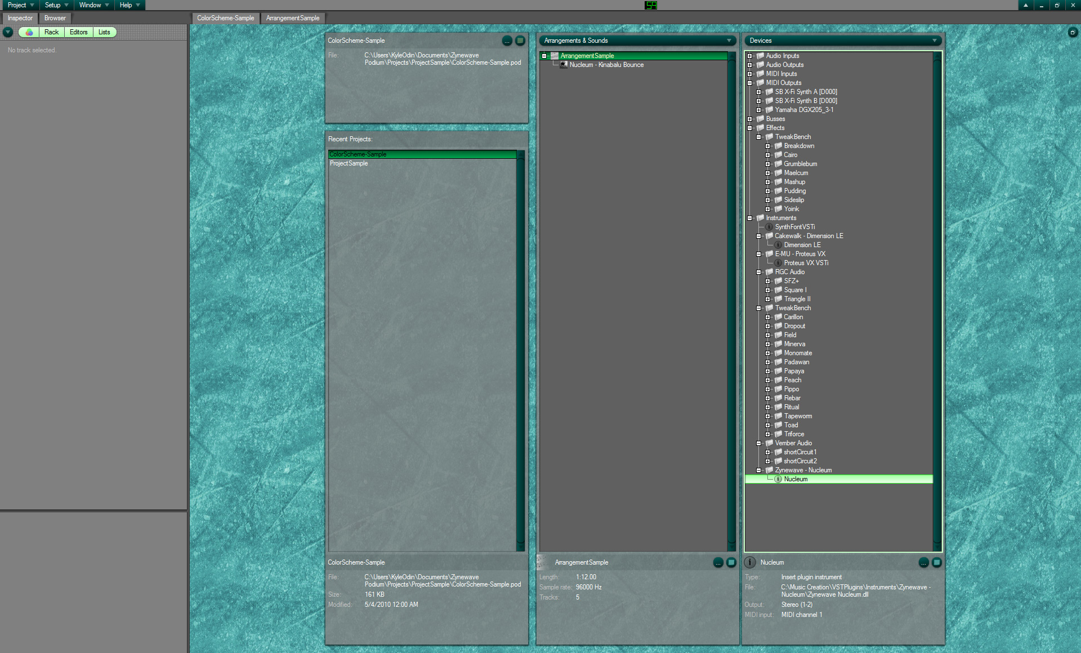The height and width of the screenshot is (653, 1081).
Task: Click the square button on ColorScheme-Sample header
Action: pyautogui.click(x=520, y=41)
